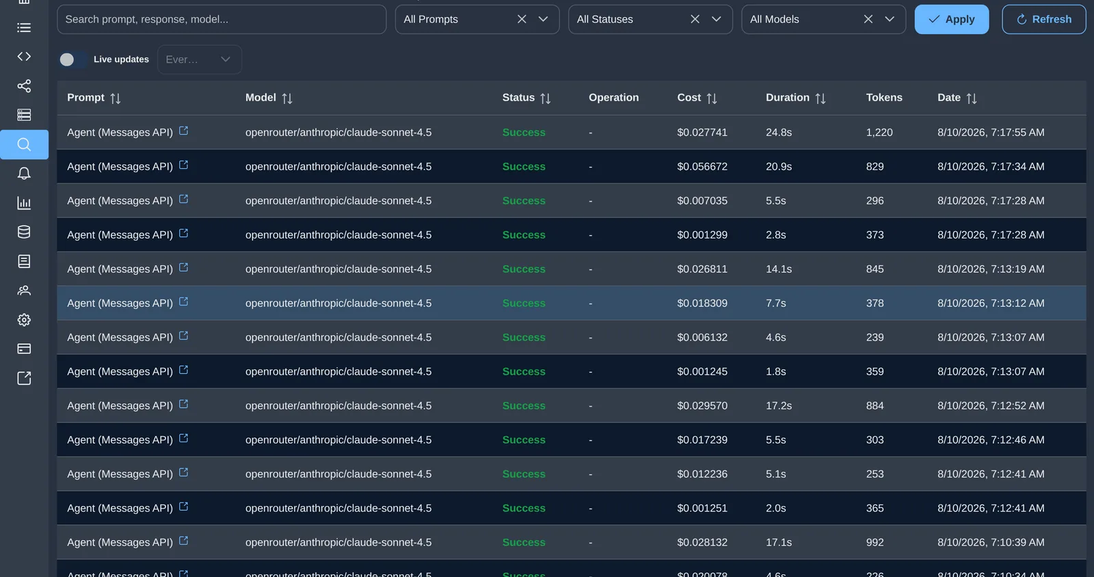The image size is (1094, 577).
Task: Open prompt link icon for $0.001299 row
Action: point(183,233)
